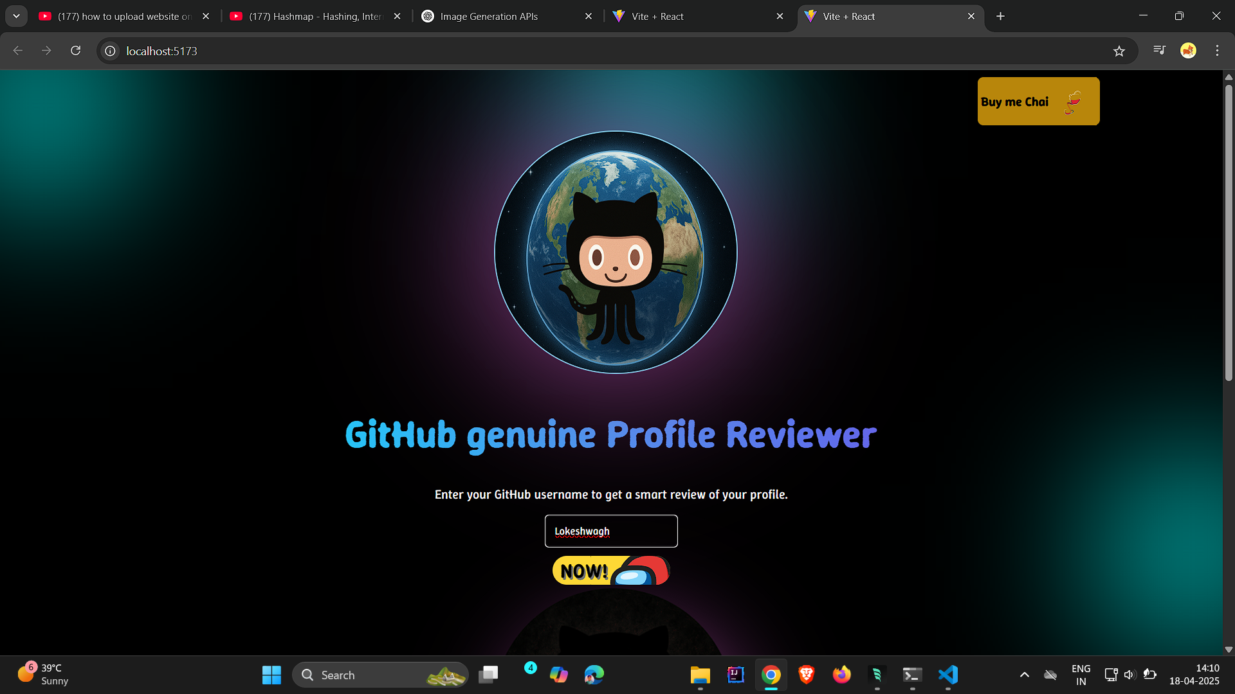This screenshot has height=694, width=1235.
Task: Open the terminal from the taskbar
Action: 911,675
